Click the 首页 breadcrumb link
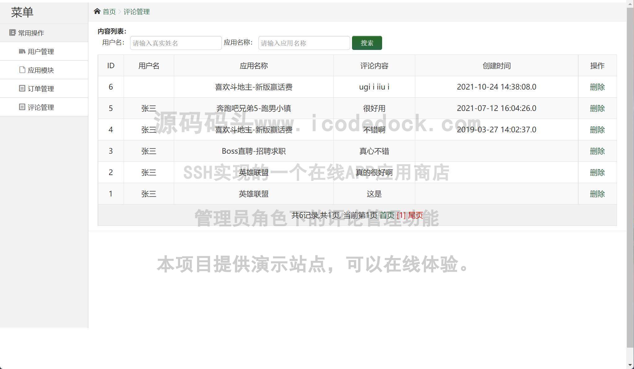The image size is (634, 369). click(x=109, y=12)
